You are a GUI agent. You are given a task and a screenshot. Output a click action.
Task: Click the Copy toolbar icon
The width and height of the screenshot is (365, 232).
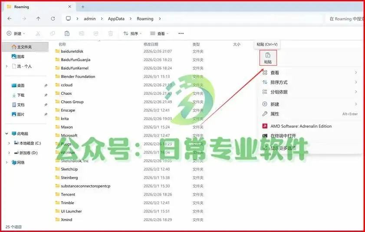pos(53,34)
